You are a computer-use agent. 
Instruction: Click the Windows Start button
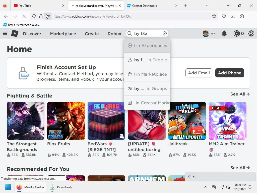click(x=8, y=187)
